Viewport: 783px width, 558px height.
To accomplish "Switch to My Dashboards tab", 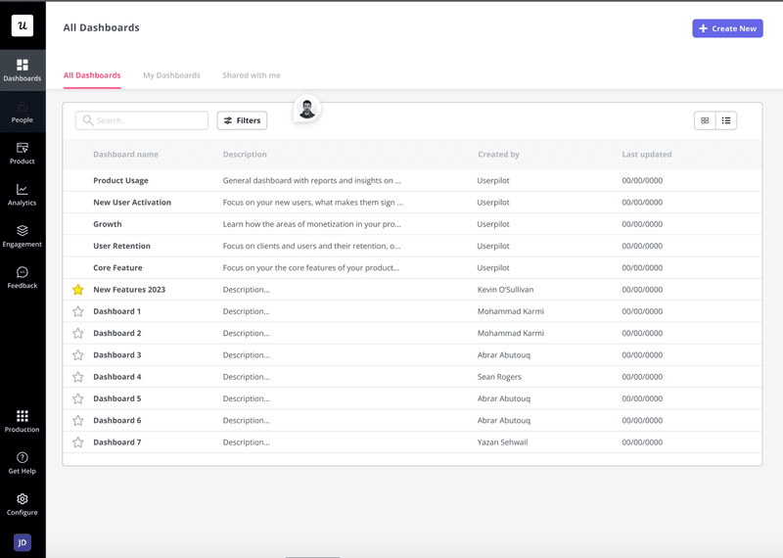I will click(x=171, y=75).
